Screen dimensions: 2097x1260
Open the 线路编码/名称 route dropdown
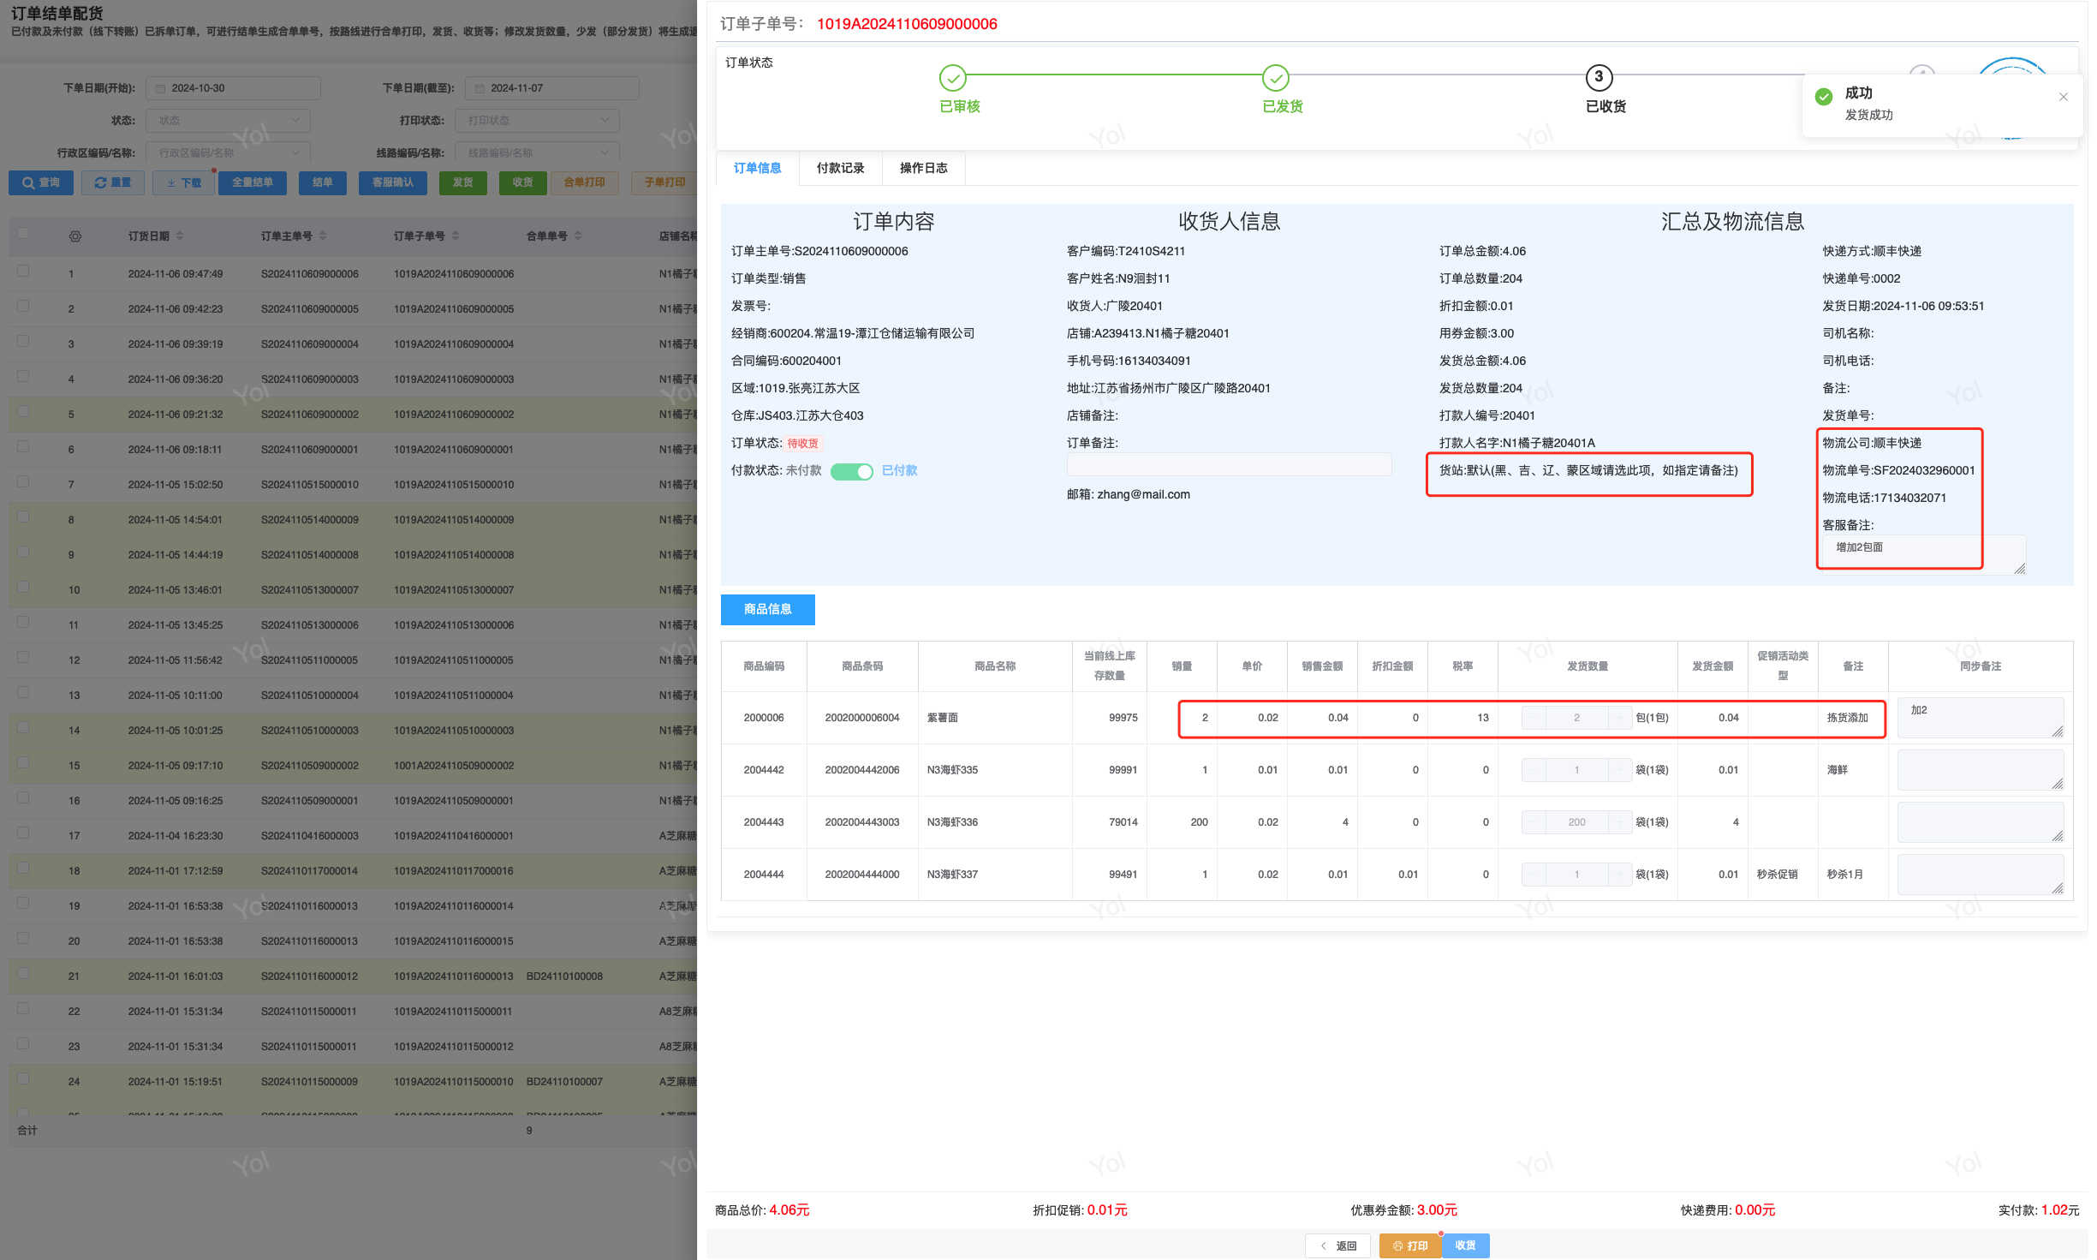click(x=536, y=152)
